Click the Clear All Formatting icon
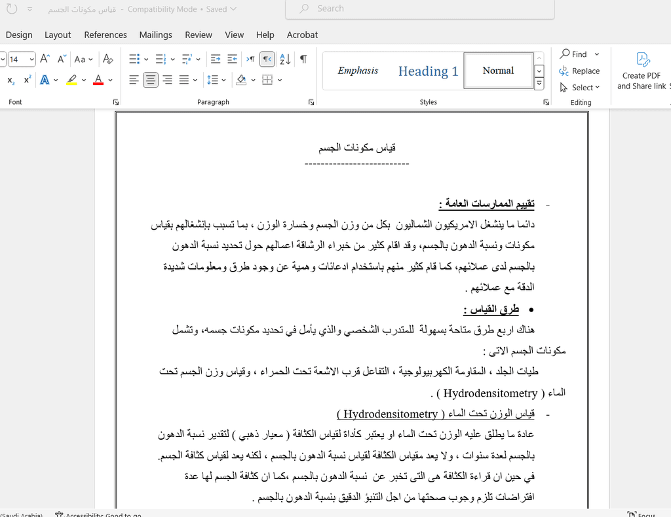 click(108, 59)
